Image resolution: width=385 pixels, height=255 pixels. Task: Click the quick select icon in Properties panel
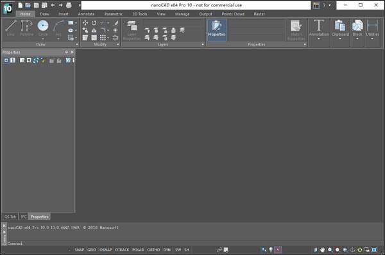[x=43, y=60]
